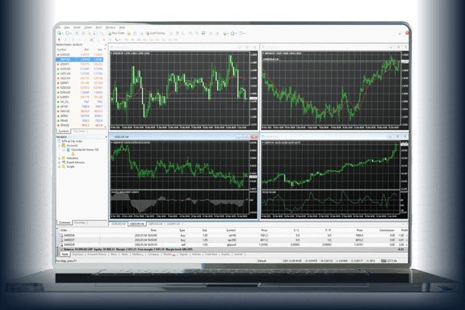Switch to the Symbols tab
465x310 pixels.
click(x=64, y=131)
